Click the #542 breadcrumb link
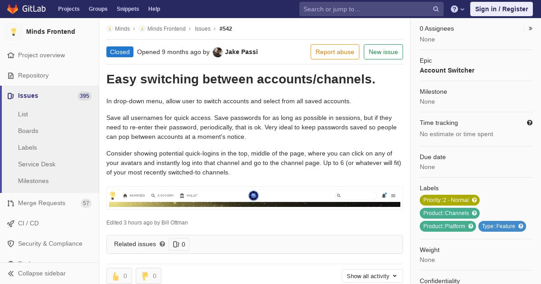This screenshot has height=284, width=541. [226, 28]
